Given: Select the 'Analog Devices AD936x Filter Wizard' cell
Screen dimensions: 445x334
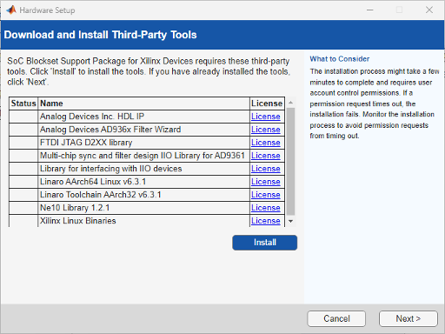Looking at the screenshot, I should (x=144, y=130).
